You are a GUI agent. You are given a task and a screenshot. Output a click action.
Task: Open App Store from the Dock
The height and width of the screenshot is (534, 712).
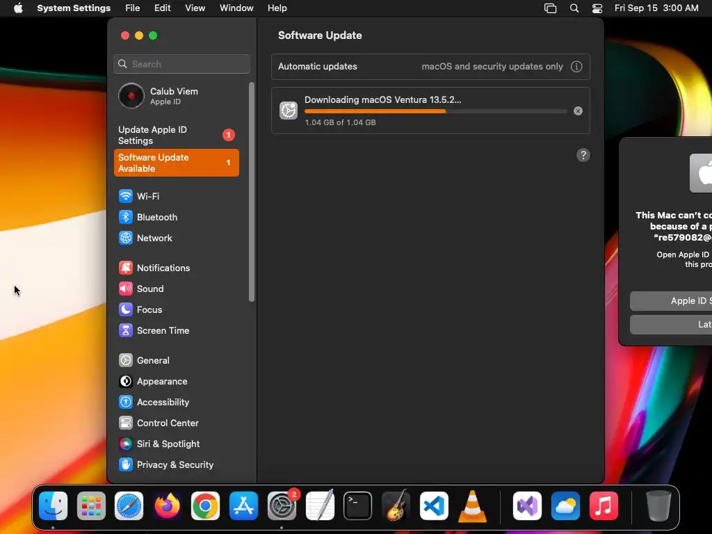[243, 505]
